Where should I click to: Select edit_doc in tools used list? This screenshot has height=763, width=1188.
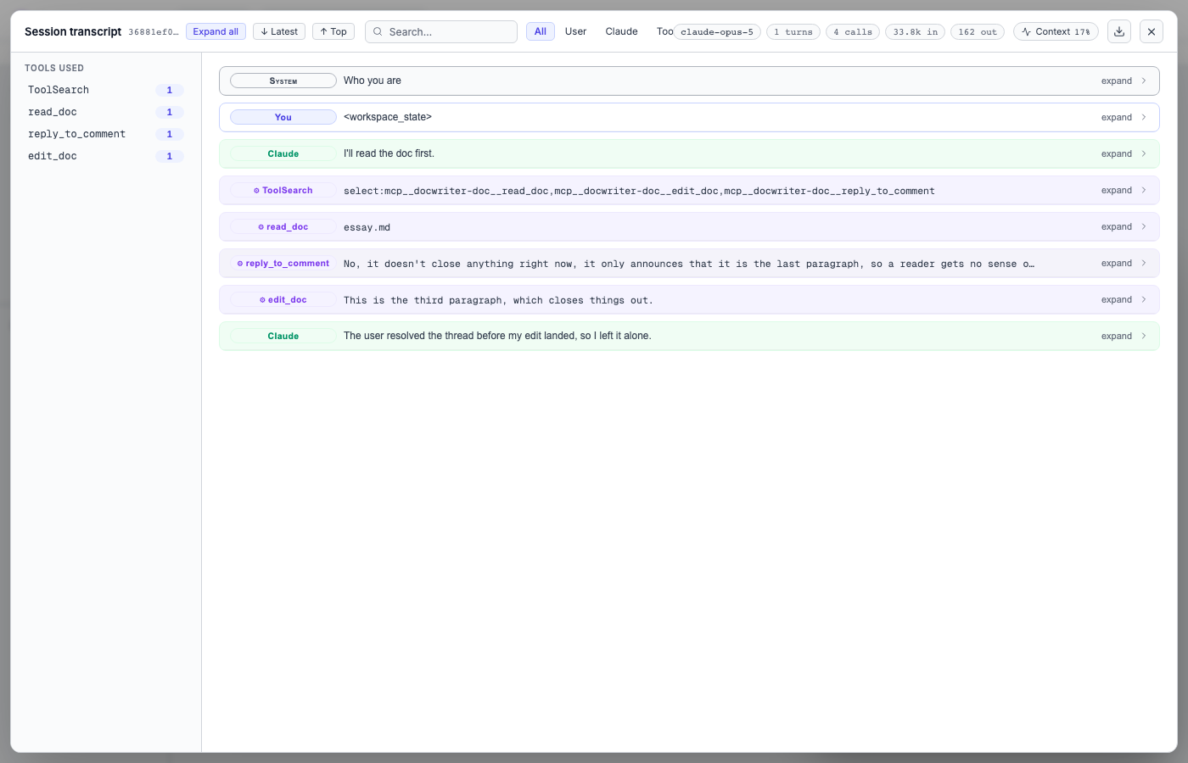106,156
